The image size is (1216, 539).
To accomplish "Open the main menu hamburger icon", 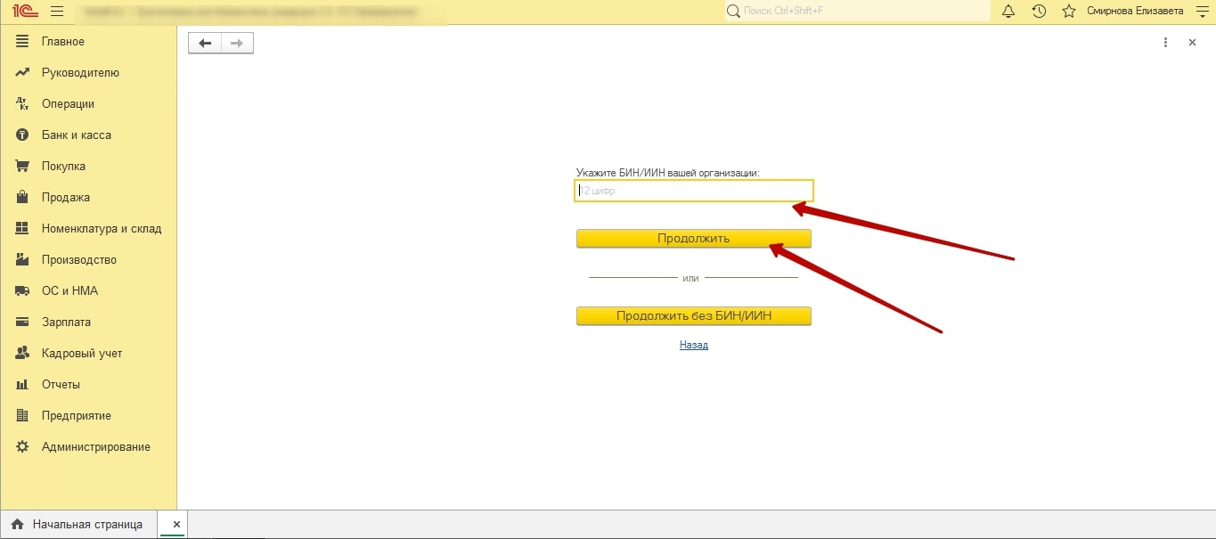I will (57, 12).
